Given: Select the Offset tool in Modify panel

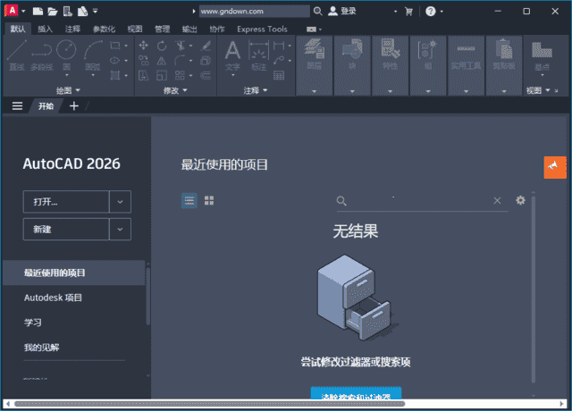Looking at the screenshot, I should click(206, 75).
